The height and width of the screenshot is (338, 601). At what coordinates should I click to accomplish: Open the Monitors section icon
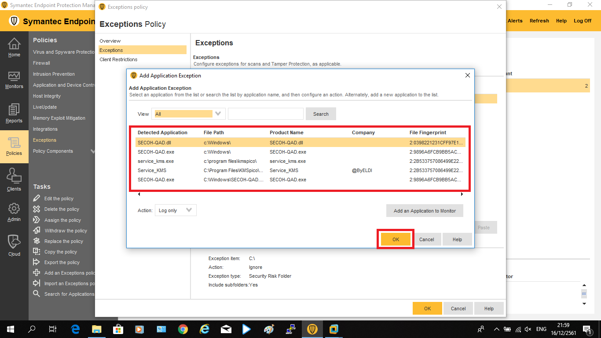click(14, 79)
